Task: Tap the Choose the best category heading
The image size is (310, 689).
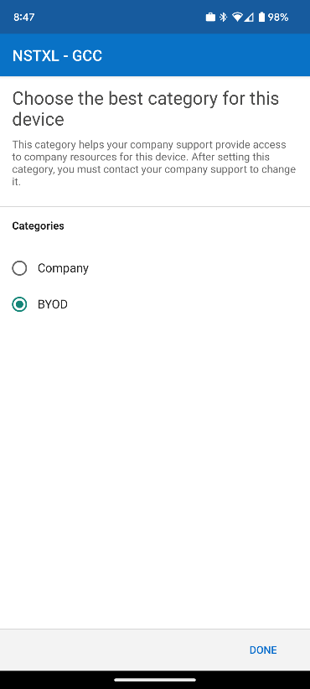Action: (x=145, y=108)
